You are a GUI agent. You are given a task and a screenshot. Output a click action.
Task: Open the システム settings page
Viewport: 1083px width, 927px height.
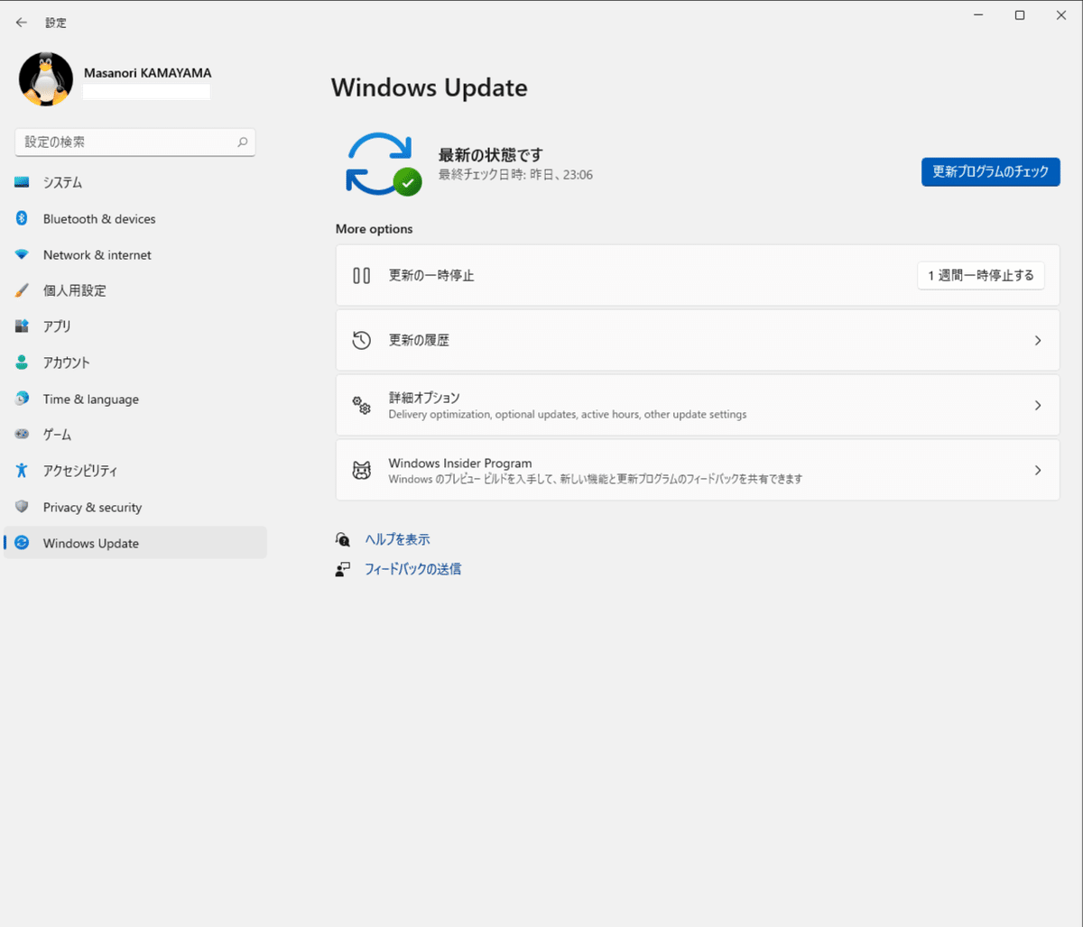click(135, 182)
